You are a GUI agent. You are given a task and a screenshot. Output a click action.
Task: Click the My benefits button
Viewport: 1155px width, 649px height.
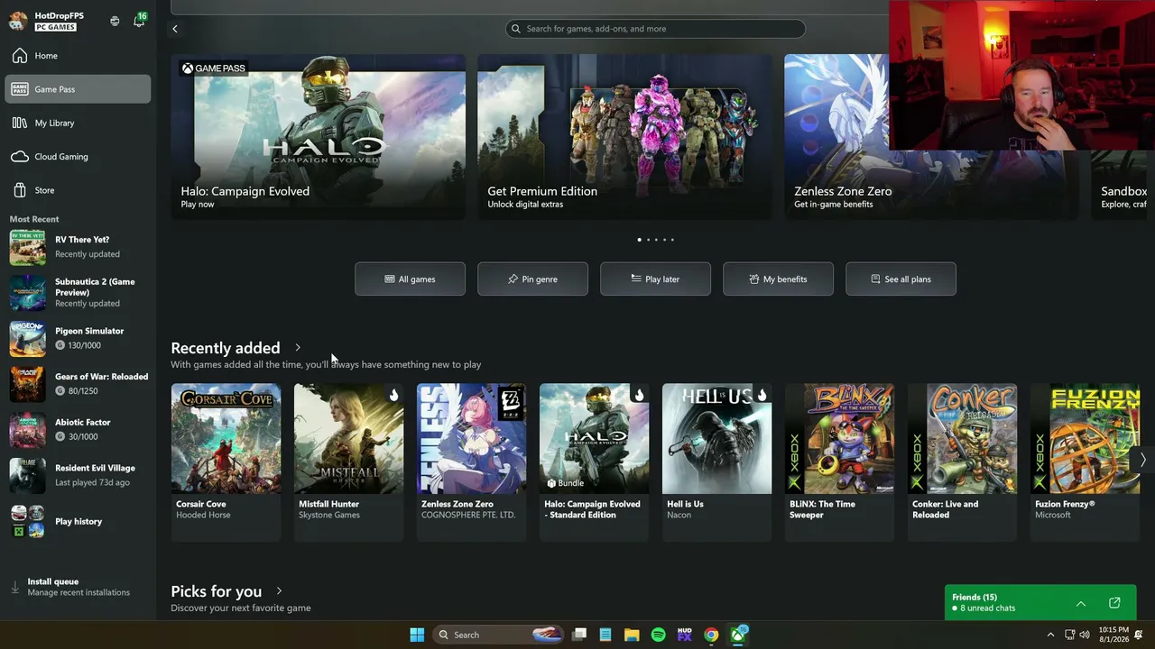click(778, 279)
